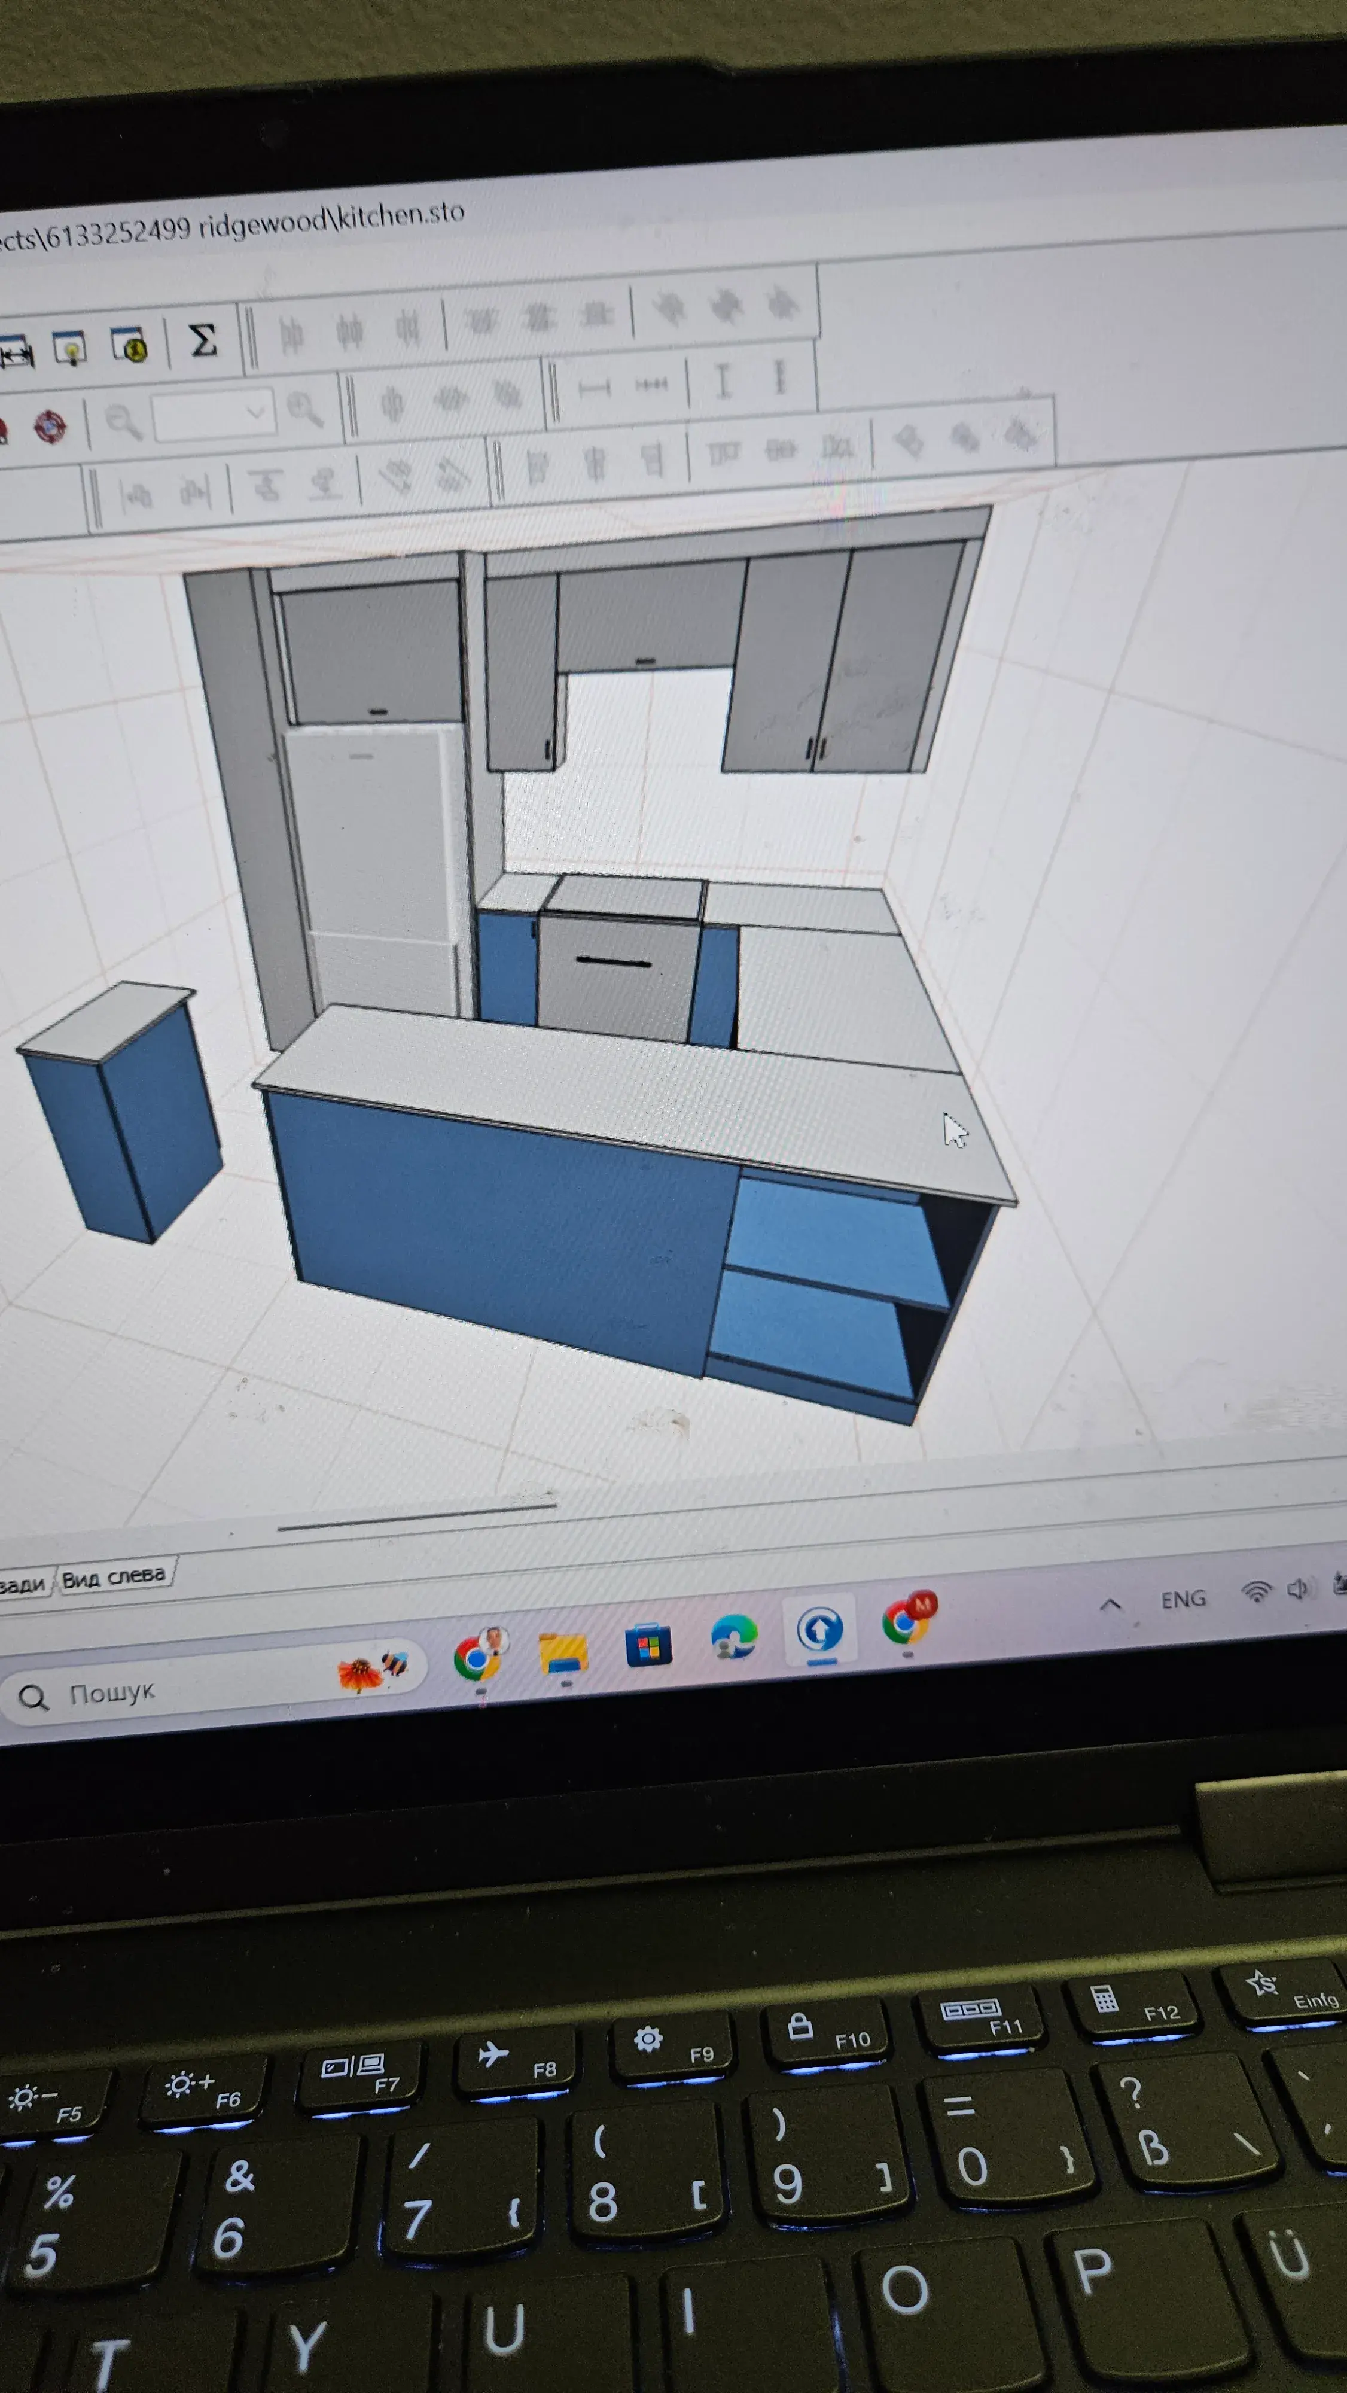Click the magnifier icon right of zoom combo

click(x=304, y=409)
